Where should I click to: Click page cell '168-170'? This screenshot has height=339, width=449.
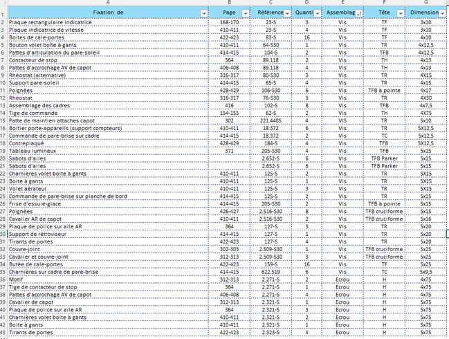pyautogui.click(x=229, y=22)
